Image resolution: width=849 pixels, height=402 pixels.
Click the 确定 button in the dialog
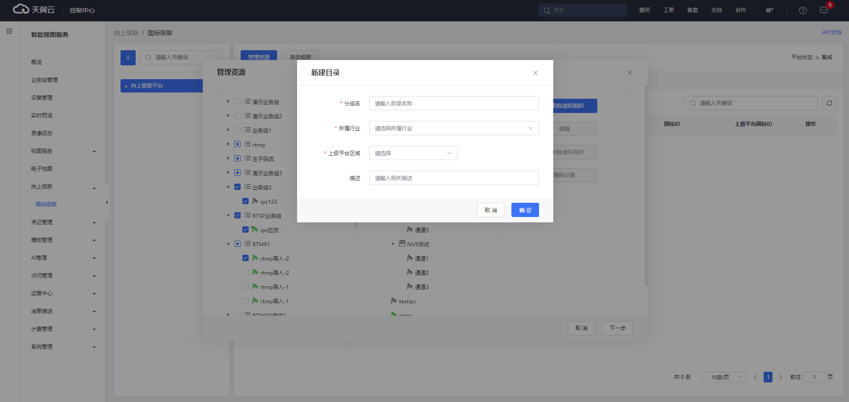(525, 210)
